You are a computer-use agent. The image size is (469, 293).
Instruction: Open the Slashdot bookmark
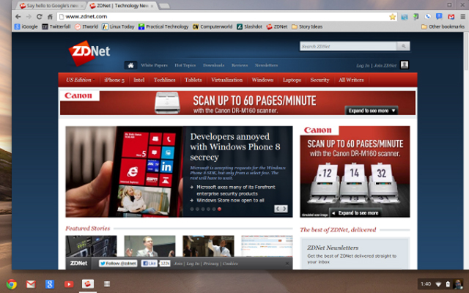pyautogui.click(x=249, y=26)
